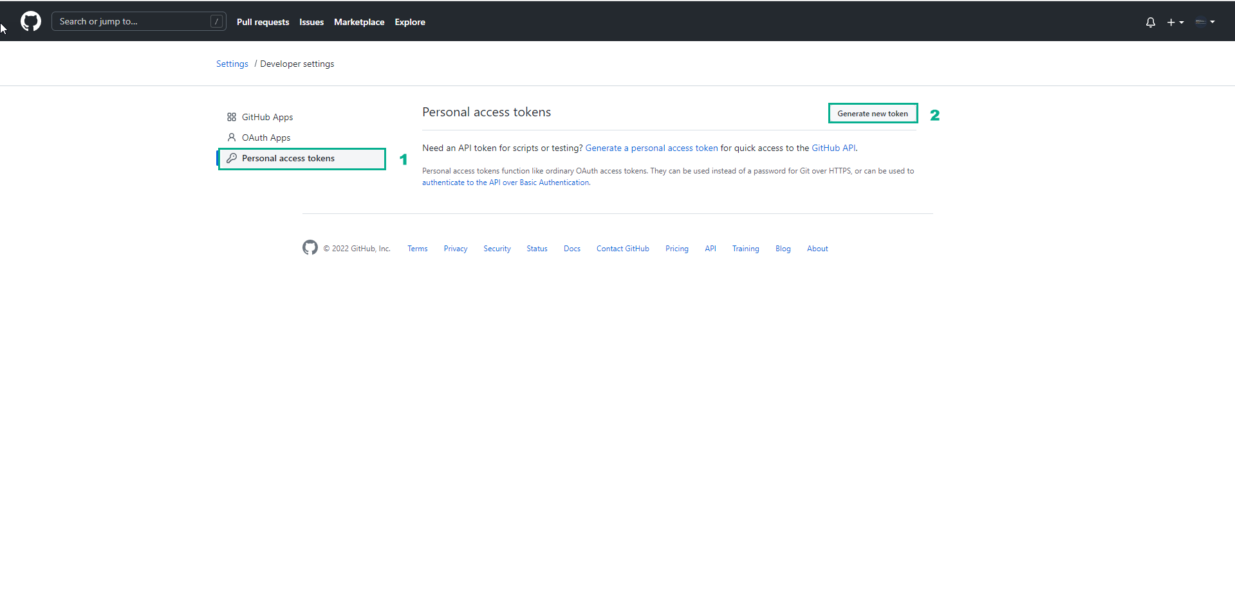The image size is (1235, 613).
Task: Open Contact GitHub footer link
Action: (623, 249)
